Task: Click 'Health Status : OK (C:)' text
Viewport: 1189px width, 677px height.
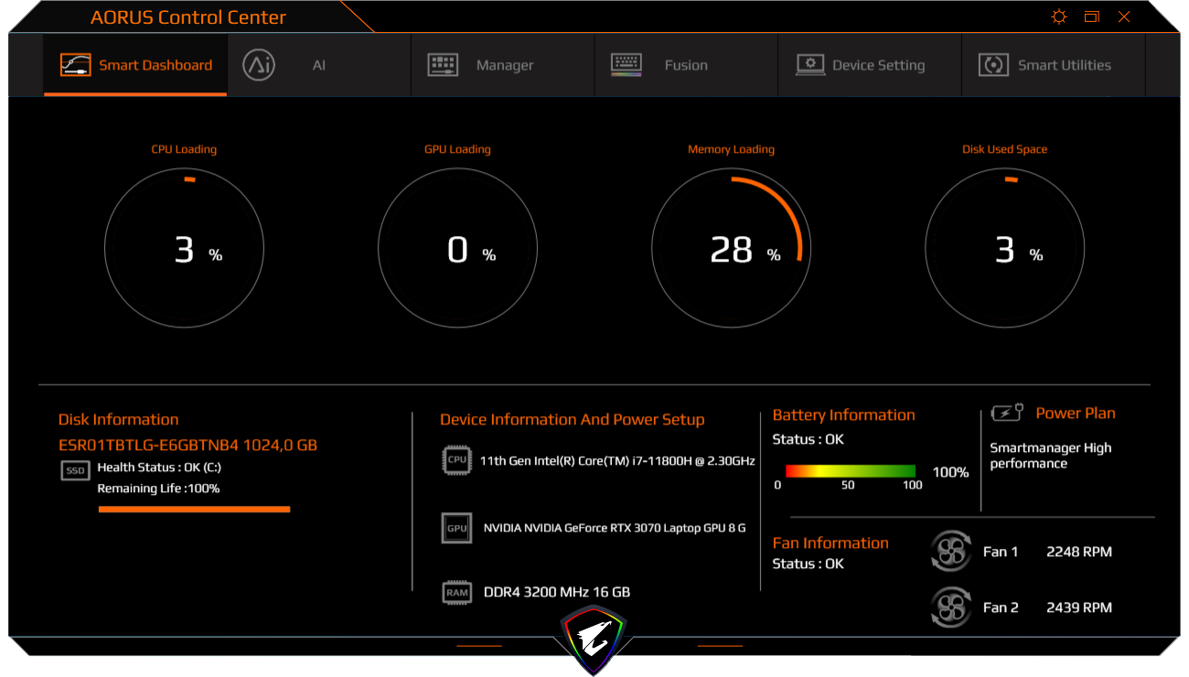Action: 157,467
